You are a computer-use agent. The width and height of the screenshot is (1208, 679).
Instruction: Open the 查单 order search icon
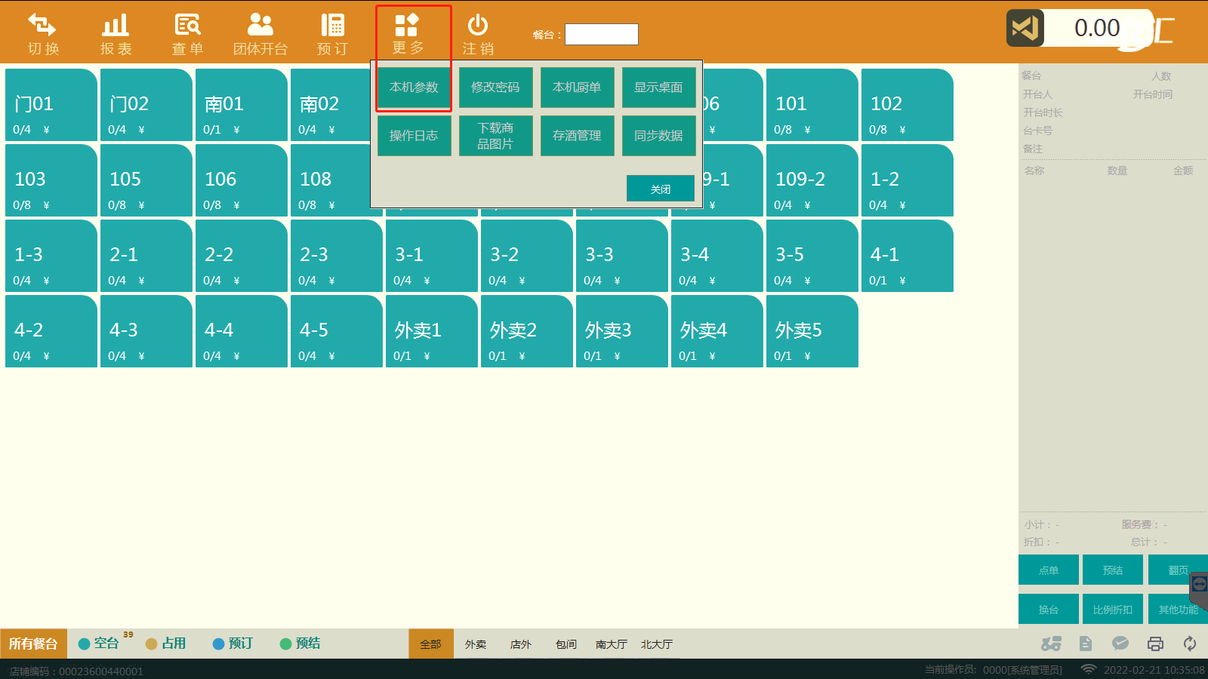click(188, 26)
